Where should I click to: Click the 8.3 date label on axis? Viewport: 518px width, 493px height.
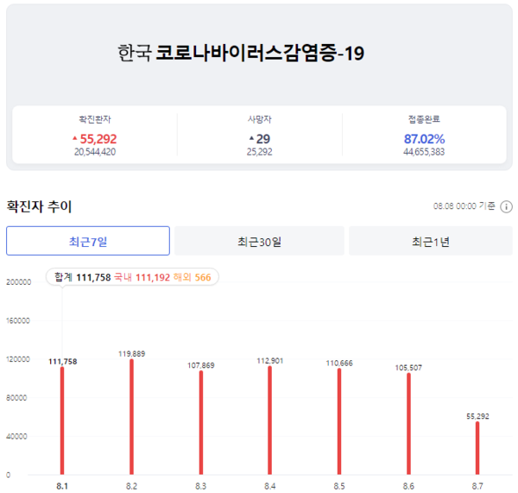pos(201,486)
